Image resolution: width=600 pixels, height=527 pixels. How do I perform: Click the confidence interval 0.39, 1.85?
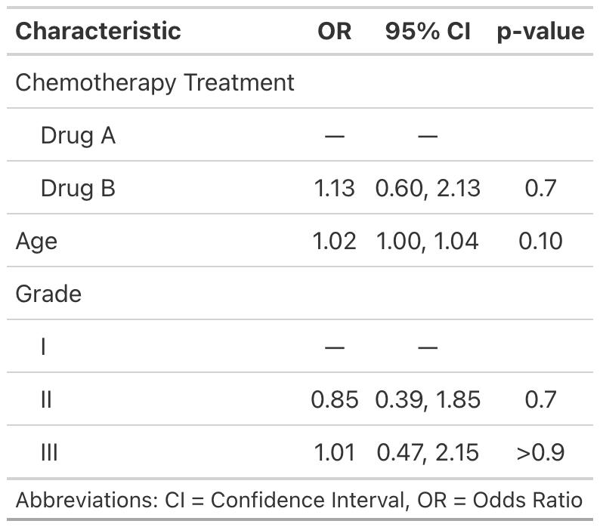[x=428, y=399]
